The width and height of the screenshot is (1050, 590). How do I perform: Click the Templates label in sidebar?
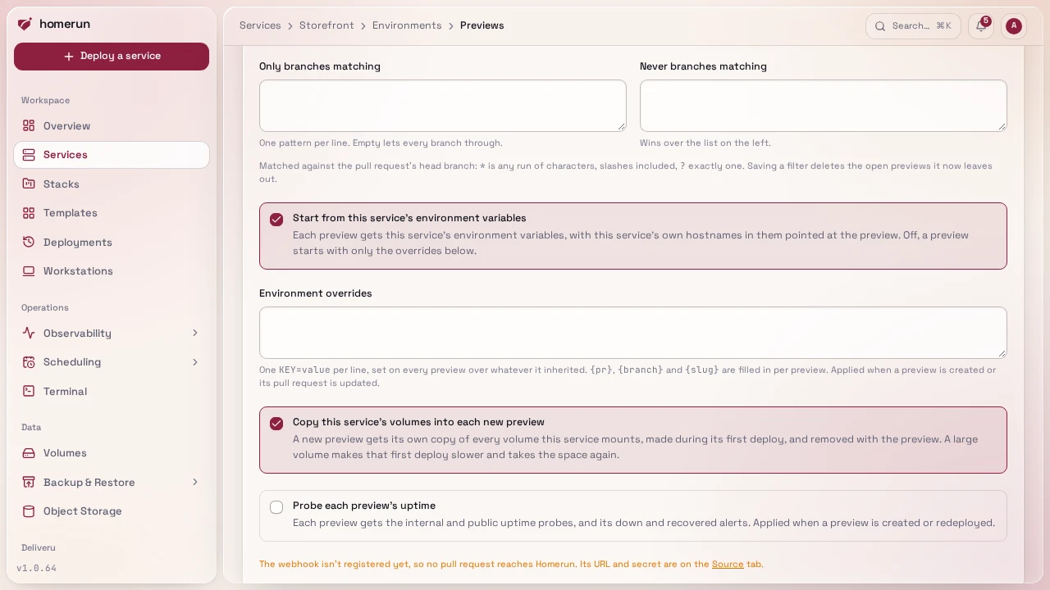coord(71,213)
